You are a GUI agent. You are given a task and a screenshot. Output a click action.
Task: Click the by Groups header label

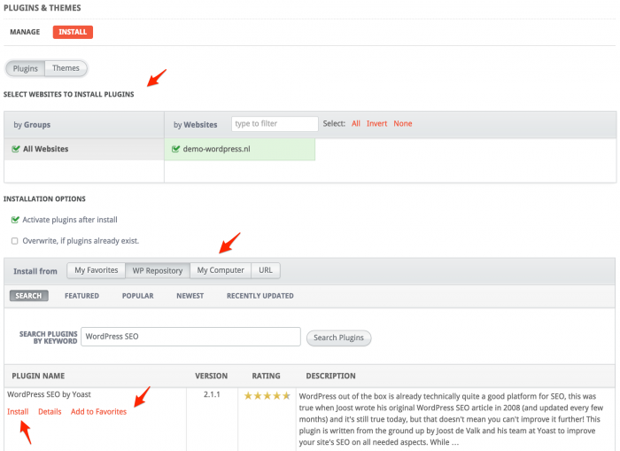32,125
